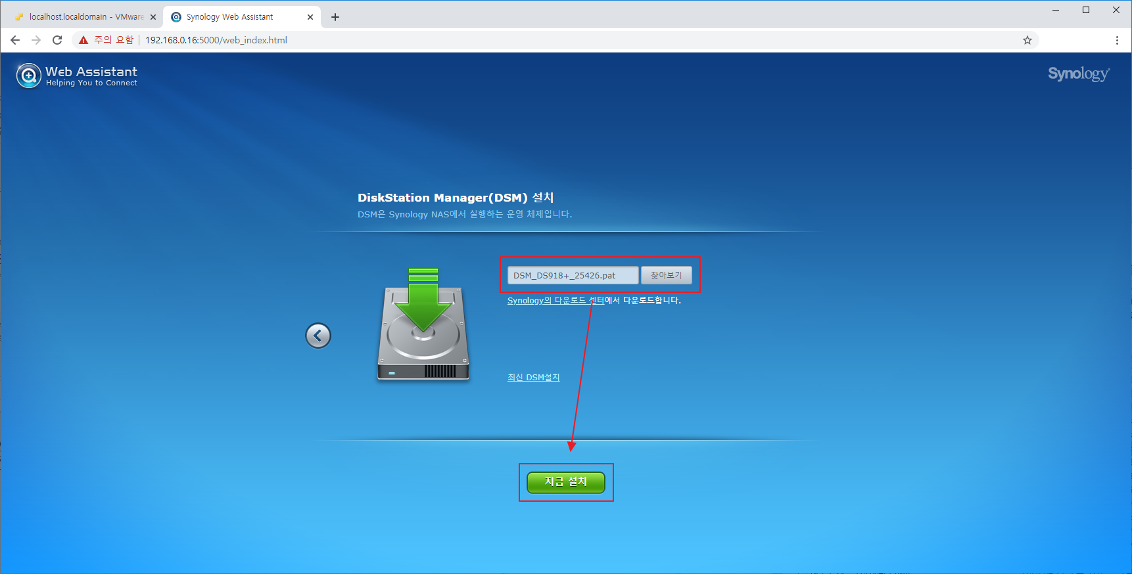The width and height of the screenshot is (1132, 574).
Task: Click the browser forward arrow
Action: 36,40
